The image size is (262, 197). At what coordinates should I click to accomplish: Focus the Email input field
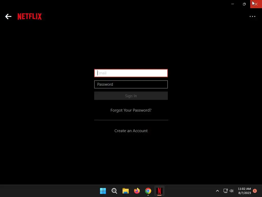coord(131,73)
